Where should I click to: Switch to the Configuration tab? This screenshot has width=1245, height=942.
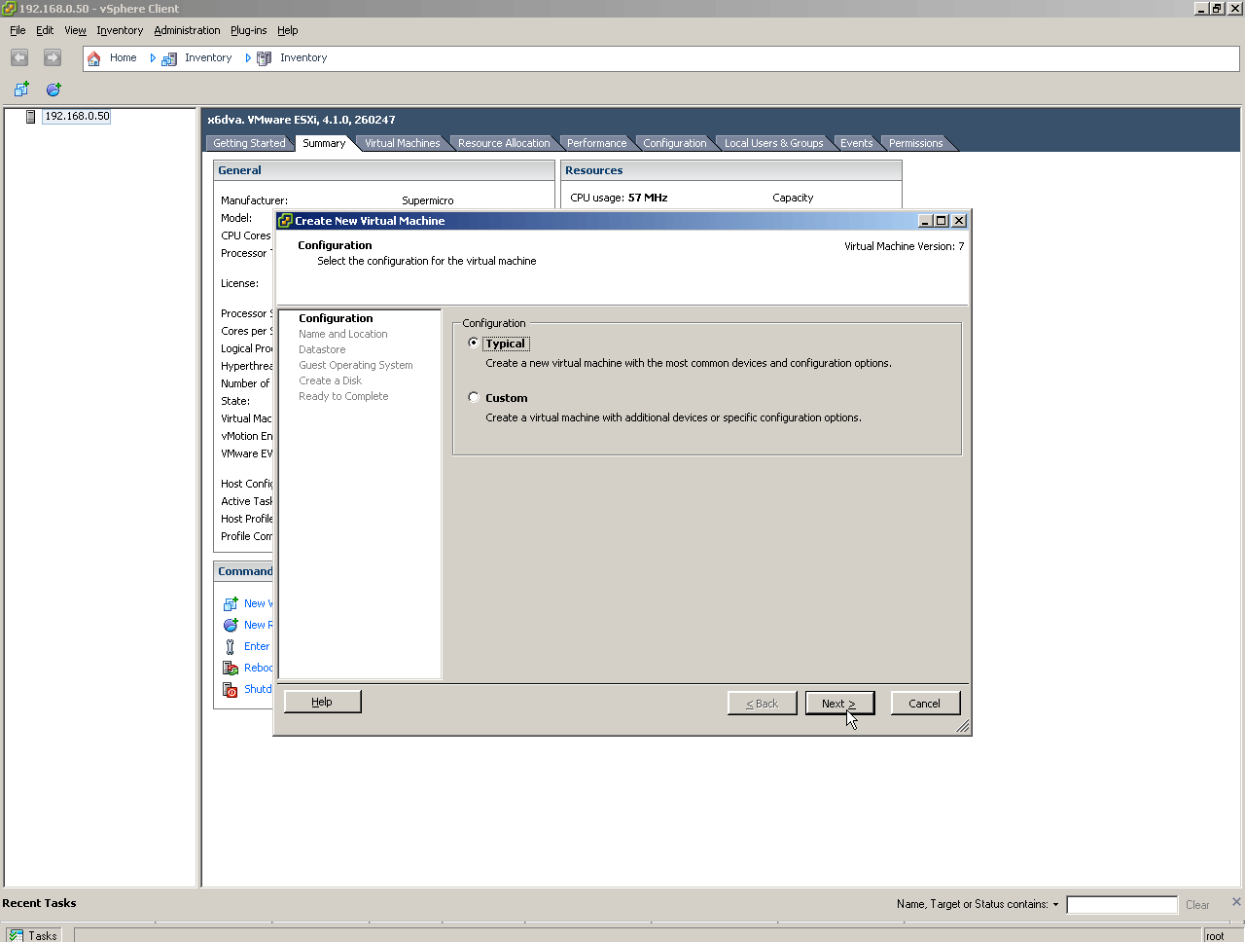pyautogui.click(x=674, y=143)
